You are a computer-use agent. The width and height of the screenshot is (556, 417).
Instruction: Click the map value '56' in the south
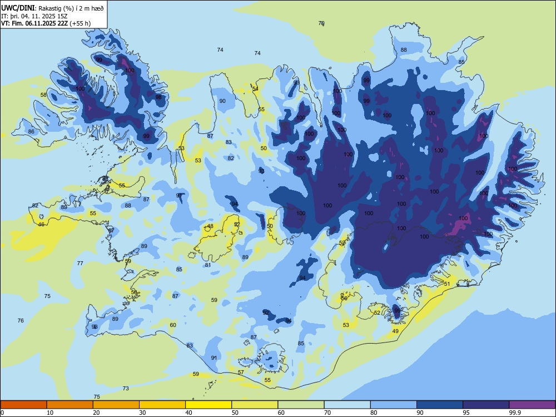point(344,299)
